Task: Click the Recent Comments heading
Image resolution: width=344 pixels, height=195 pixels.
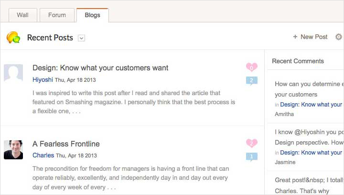Action: pos(298,61)
